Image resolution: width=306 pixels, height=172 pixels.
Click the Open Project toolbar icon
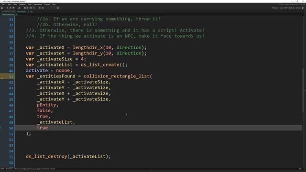point(11,8)
